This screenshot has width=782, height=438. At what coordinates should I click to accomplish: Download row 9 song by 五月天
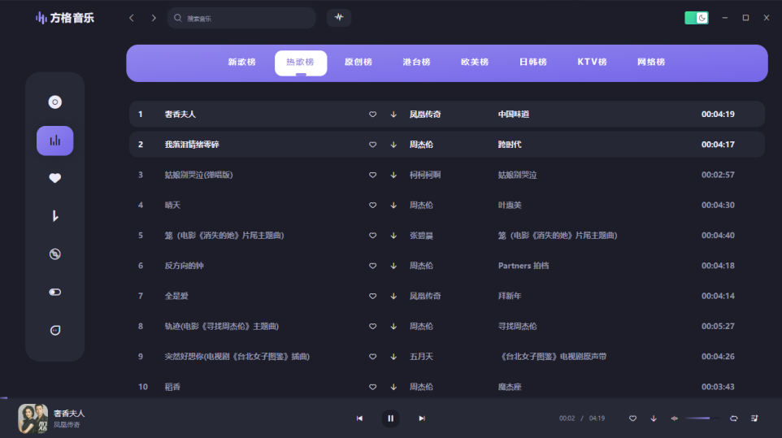point(393,357)
